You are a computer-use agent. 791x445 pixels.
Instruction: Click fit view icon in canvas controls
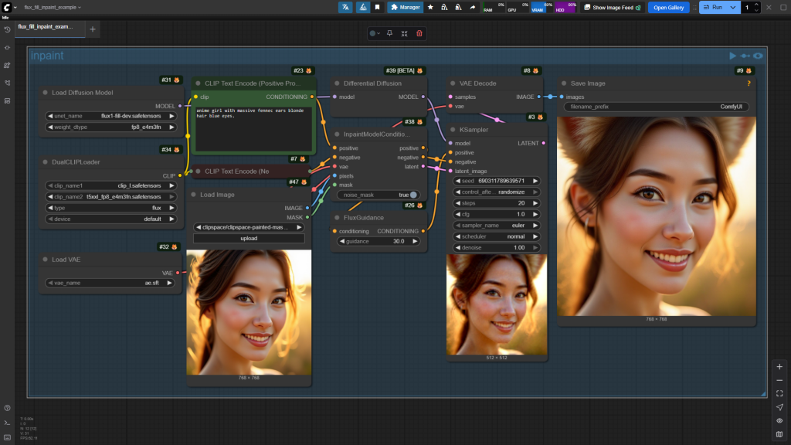point(779,393)
